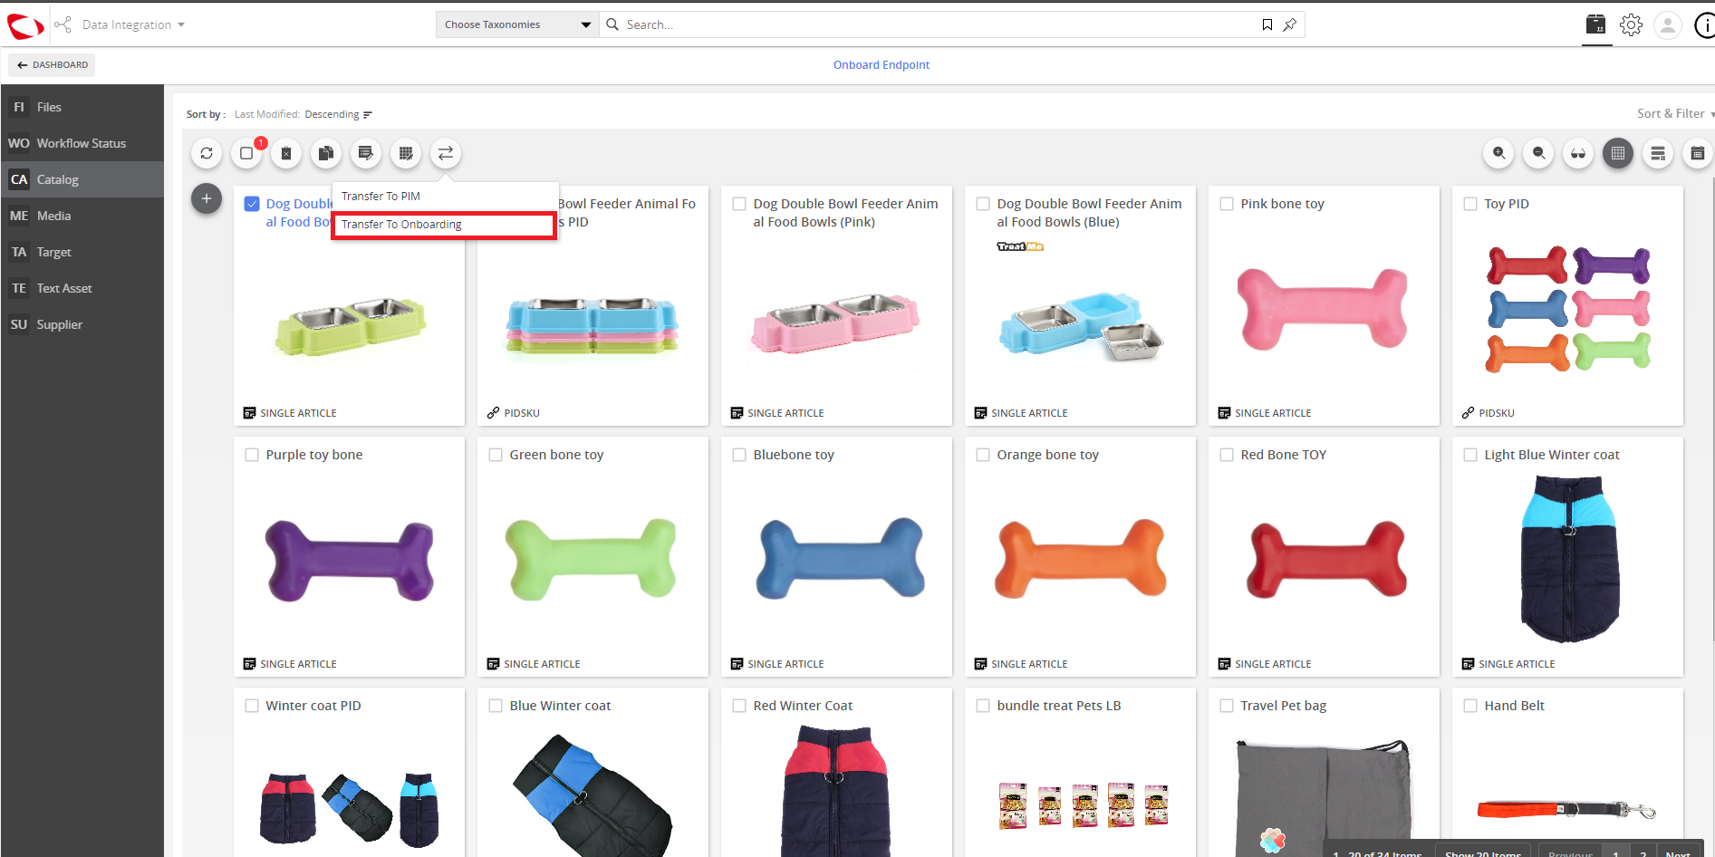The image size is (1715, 857).
Task: Open Catalog in sidebar
Action: point(82,179)
